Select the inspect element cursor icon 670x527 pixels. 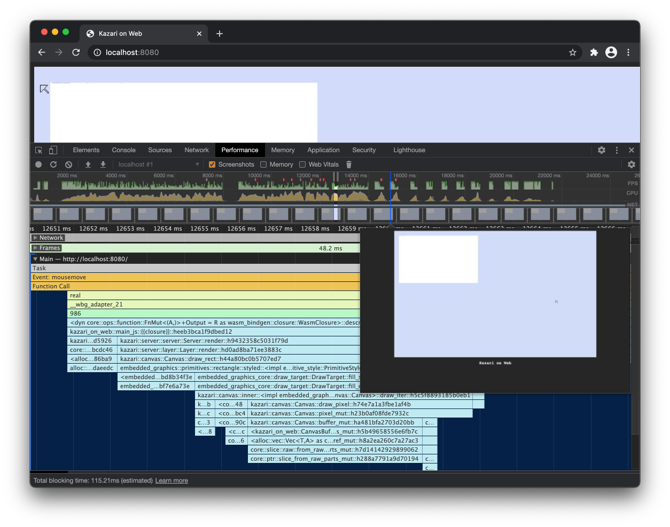click(38, 150)
